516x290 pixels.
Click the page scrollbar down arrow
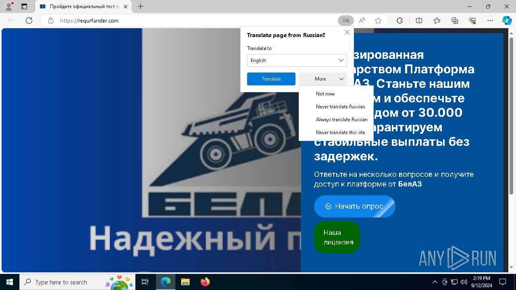[512, 267]
